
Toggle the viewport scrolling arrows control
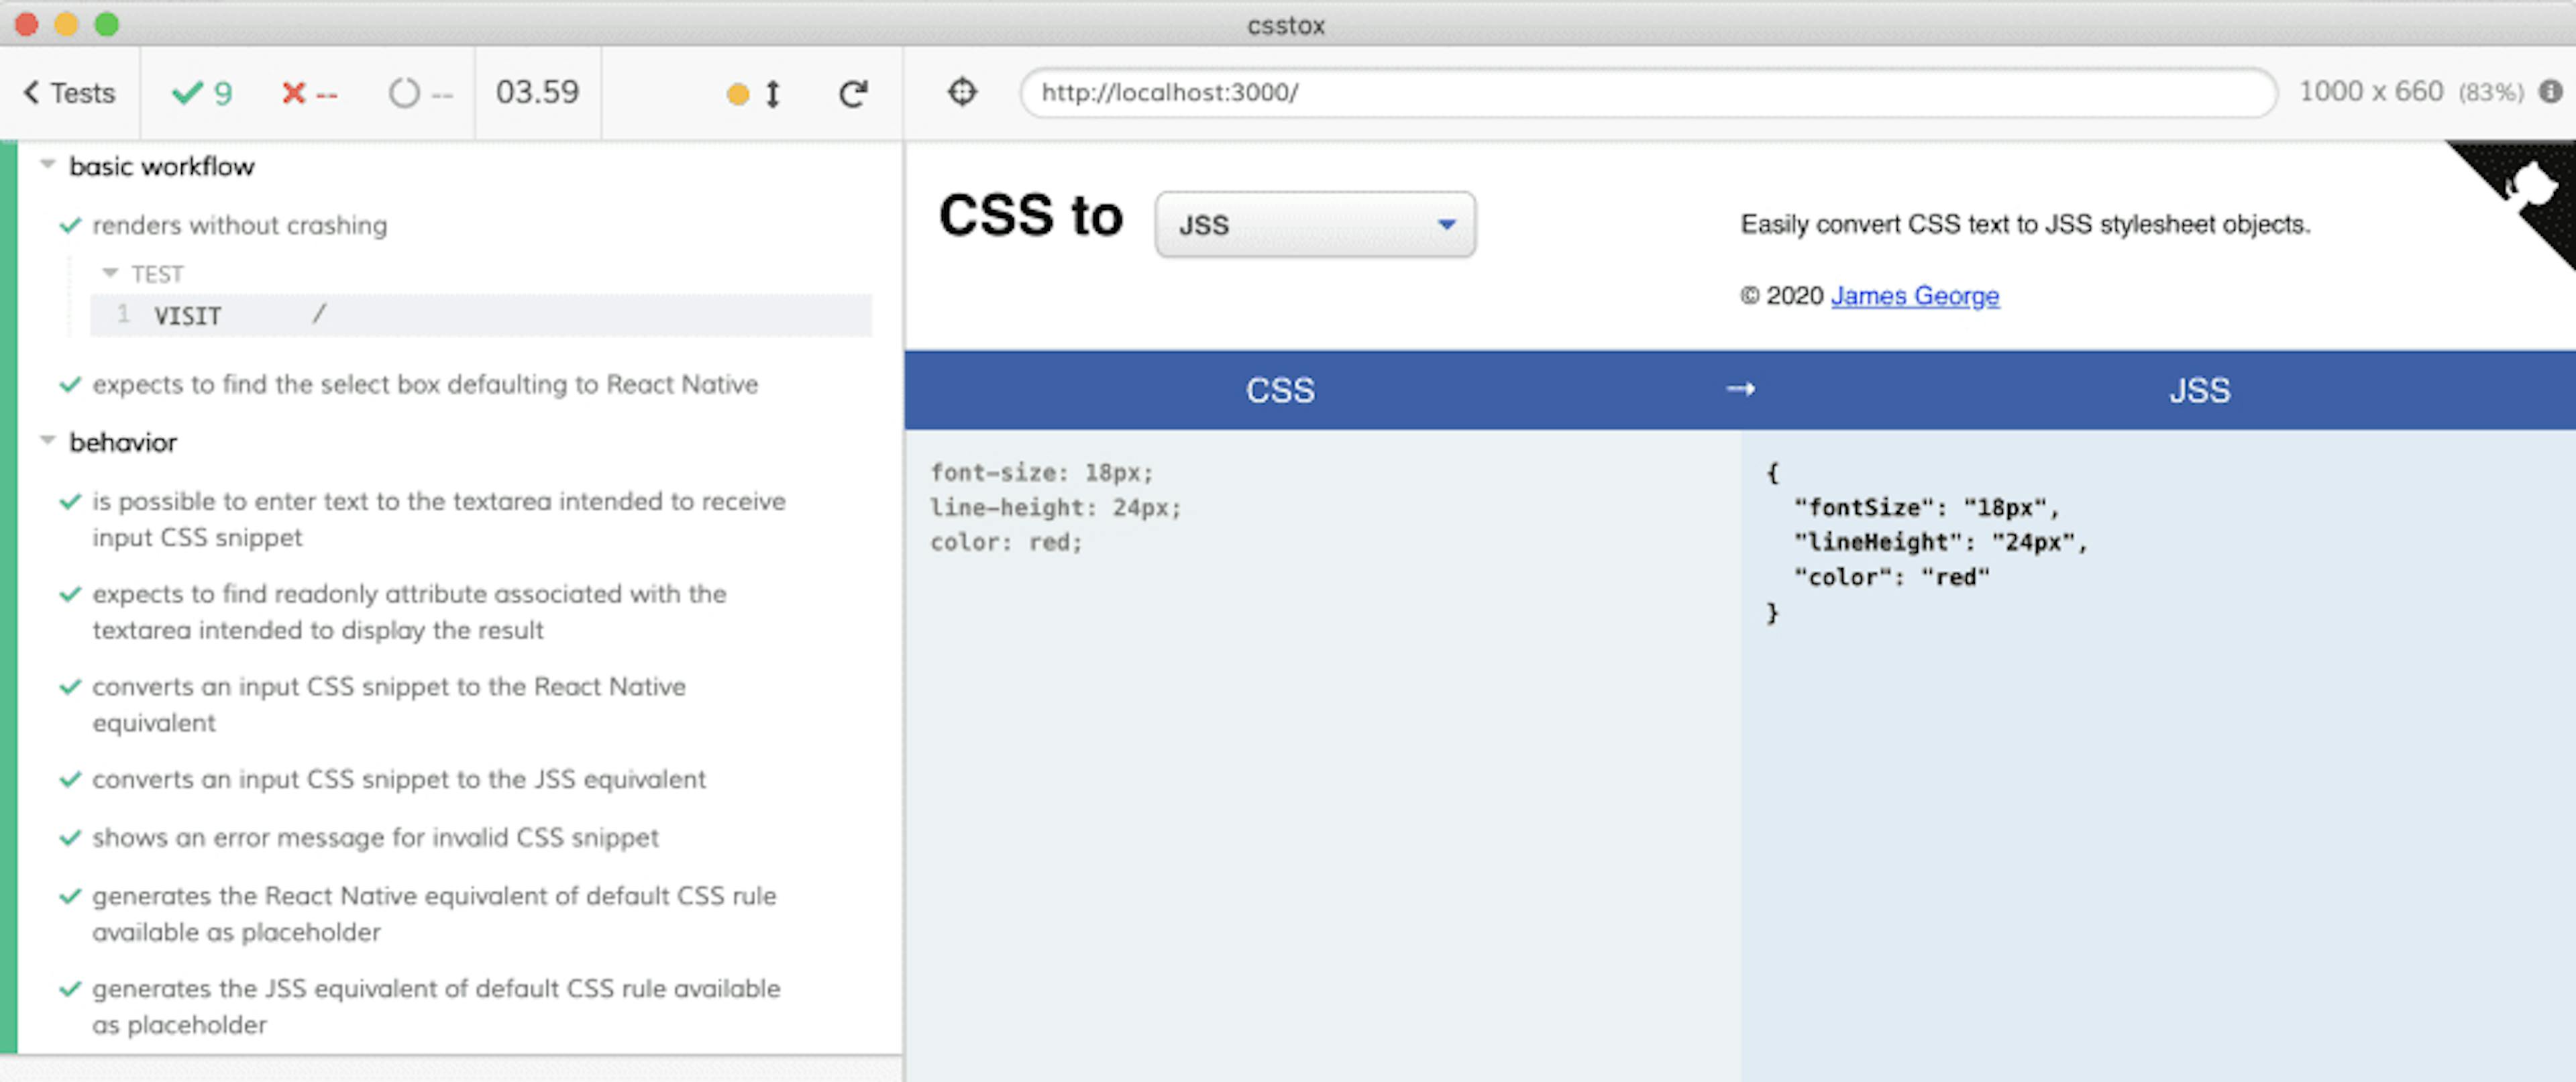tap(772, 92)
